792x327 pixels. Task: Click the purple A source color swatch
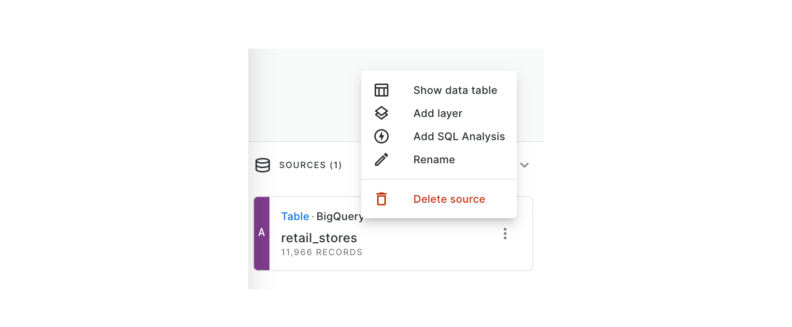[x=262, y=233]
